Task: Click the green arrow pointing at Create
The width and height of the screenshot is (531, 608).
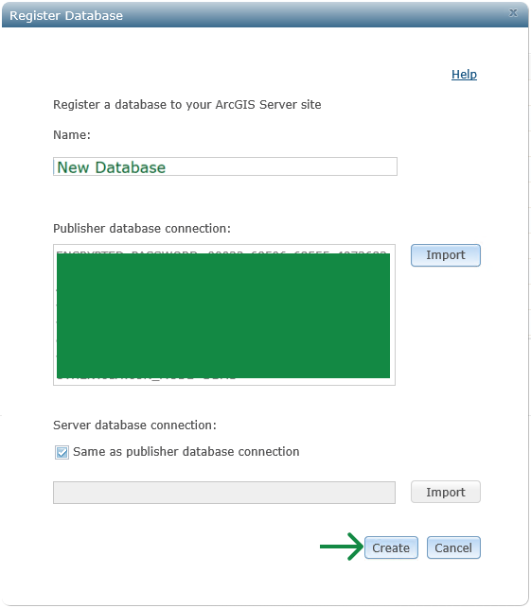Action: [341, 547]
